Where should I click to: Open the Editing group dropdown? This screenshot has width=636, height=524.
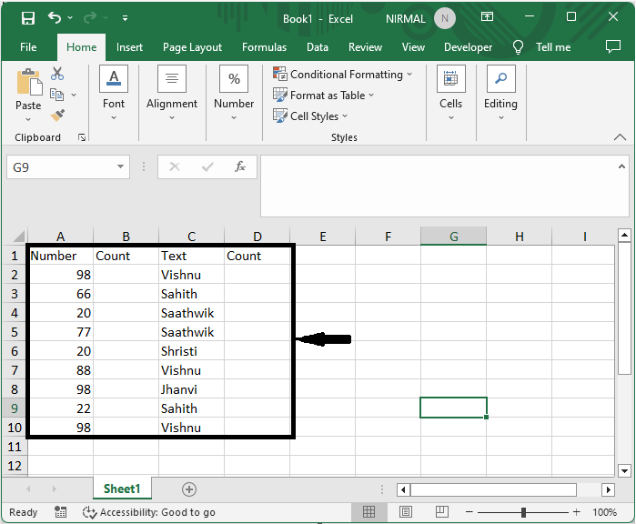[x=501, y=94]
